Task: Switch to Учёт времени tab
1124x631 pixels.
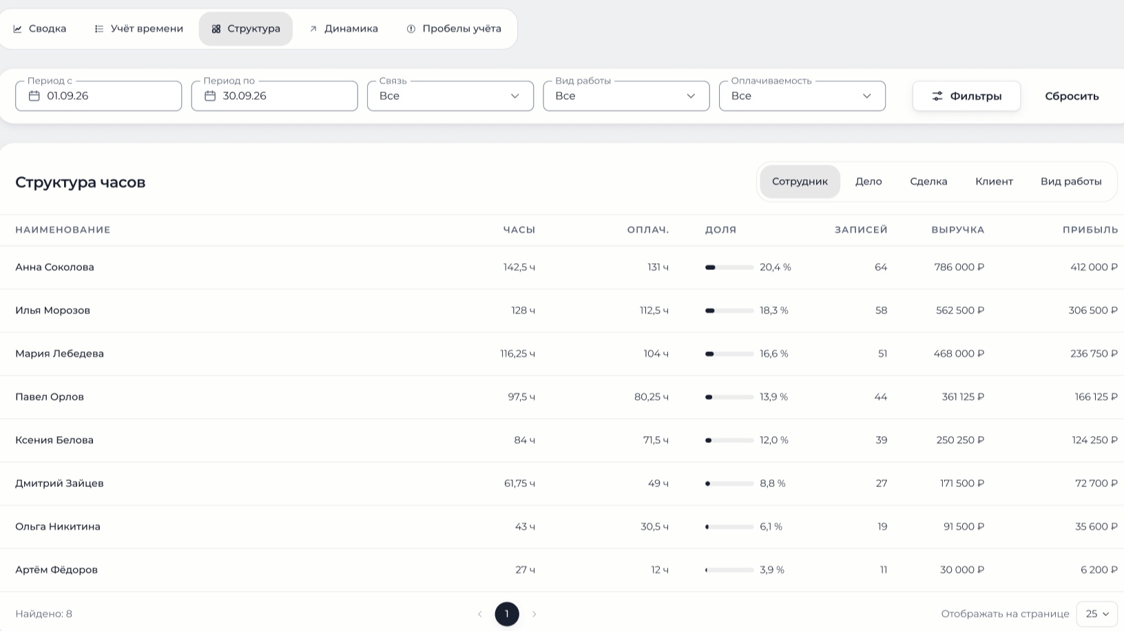Action: (x=138, y=29)
